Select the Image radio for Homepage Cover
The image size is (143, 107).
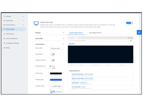pos(50,68)
